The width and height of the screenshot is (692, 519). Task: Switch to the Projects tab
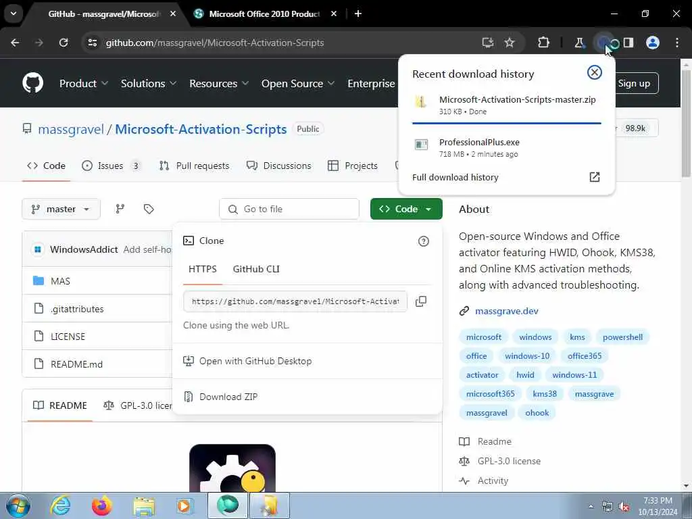tap(353, 166)
